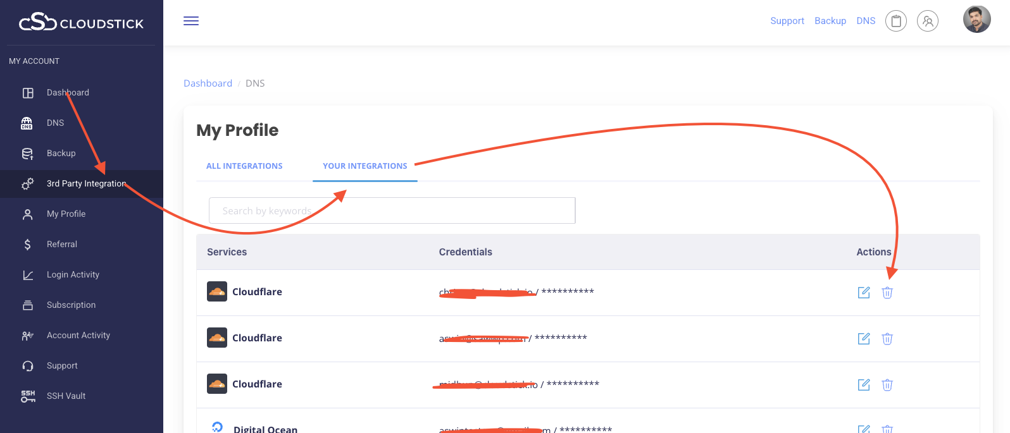Toggle the sidebar with the hamburger menu

(190, 21)
